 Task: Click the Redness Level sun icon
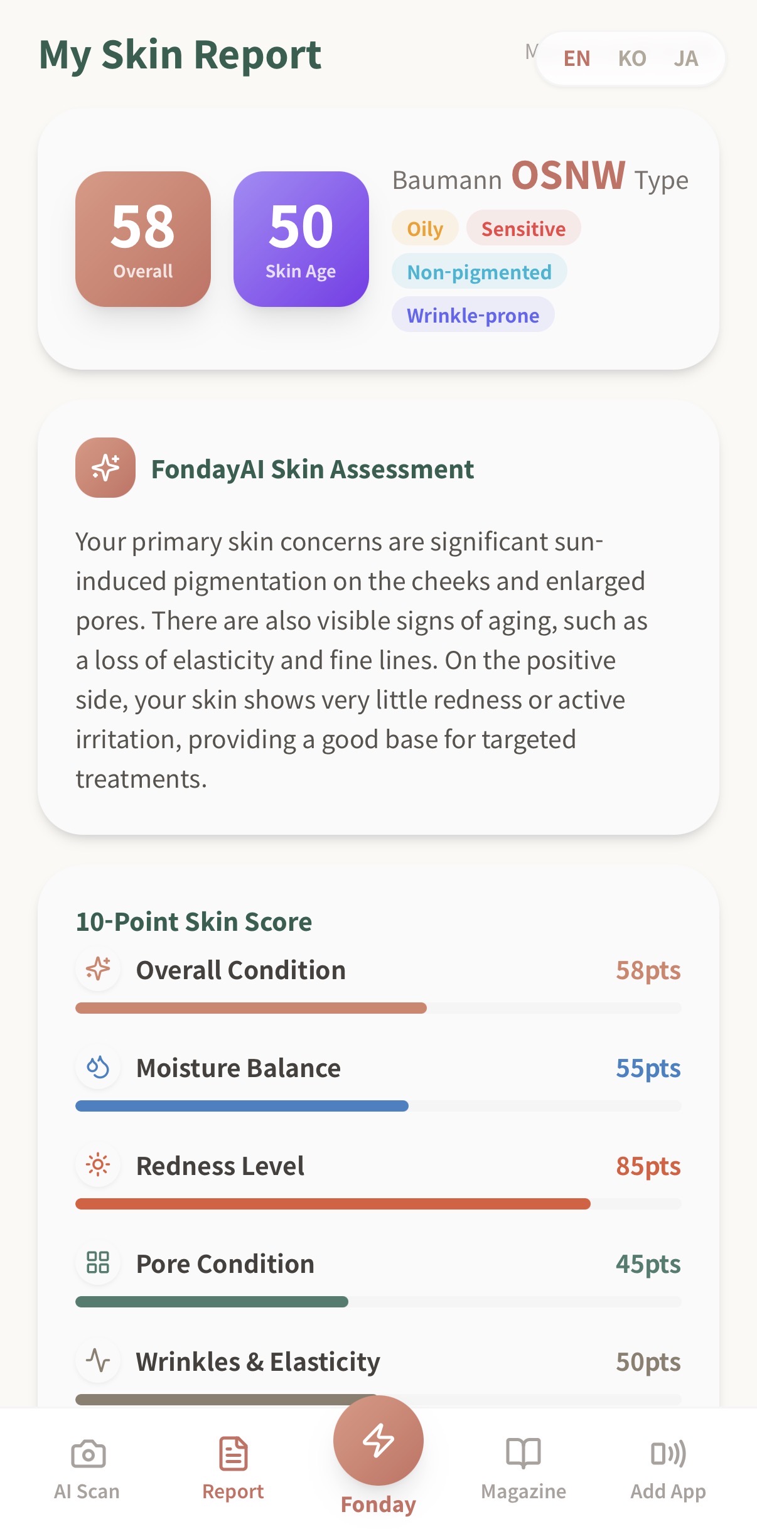98,1165
